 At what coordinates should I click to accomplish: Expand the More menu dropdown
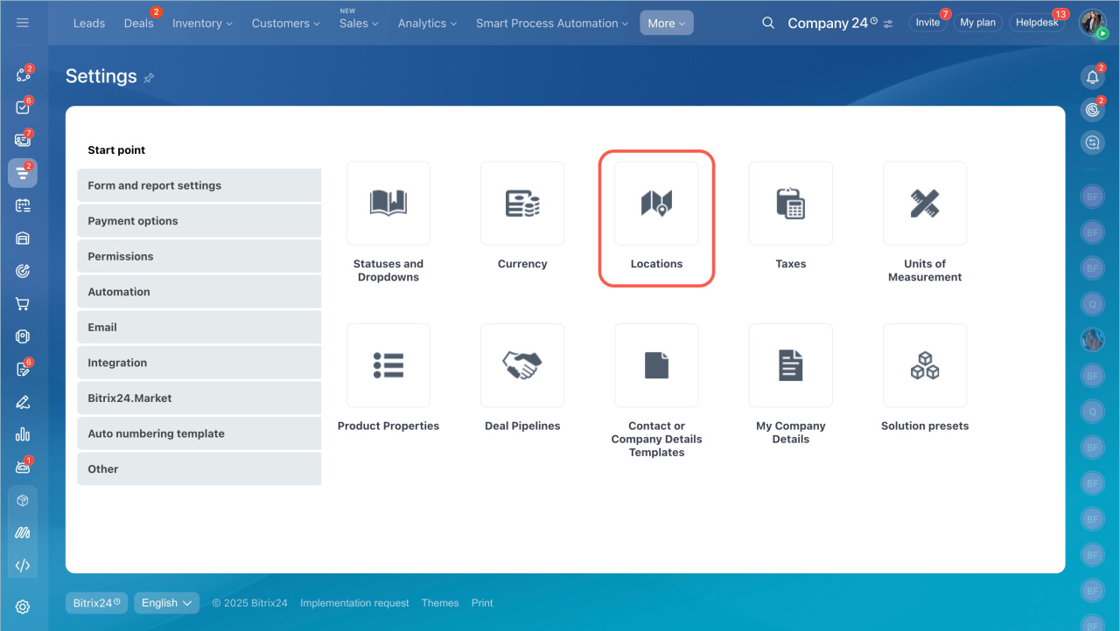tap(666, 24)
